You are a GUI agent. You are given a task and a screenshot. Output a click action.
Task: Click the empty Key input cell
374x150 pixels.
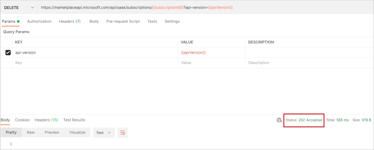pos(95,63)
